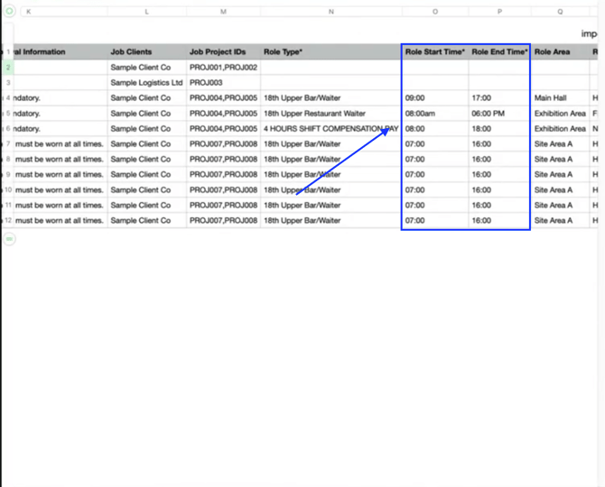The image size is (605, 487).
Task: Select column P header letter
Action: [499, 12]
